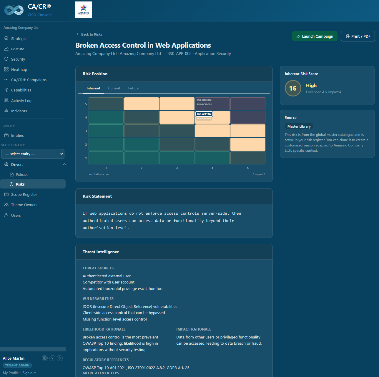Click the Risk Statement heading

click(97, 196)
